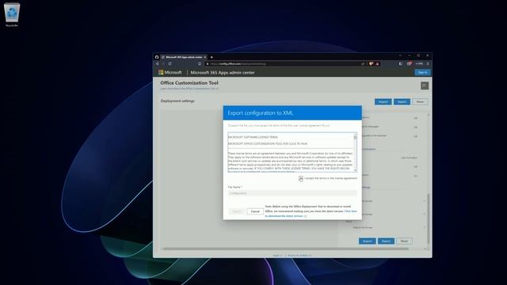Accept the terms in the license agreement
The width and height of the screenshot is (507, 285).
[x=301, y=178]
